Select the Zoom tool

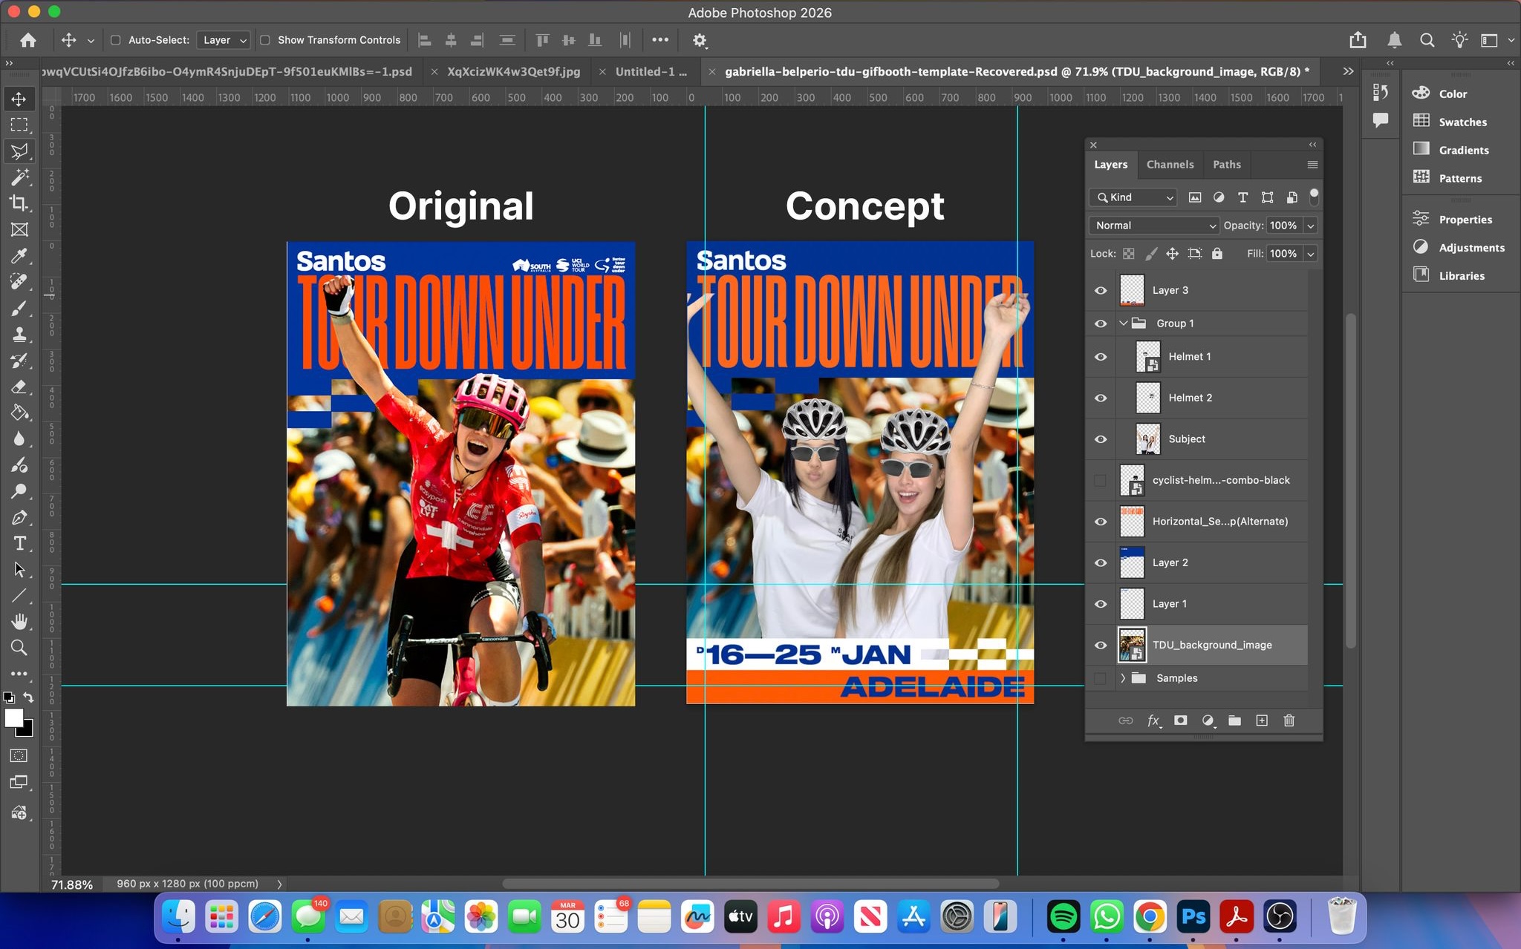click(19, 648)
